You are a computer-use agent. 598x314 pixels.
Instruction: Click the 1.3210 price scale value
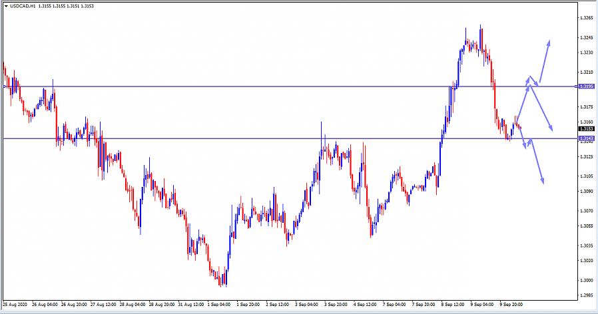click(587, 72)
